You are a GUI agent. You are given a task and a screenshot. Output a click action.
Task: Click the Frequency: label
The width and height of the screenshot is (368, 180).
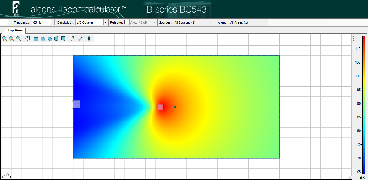(22, 22)
